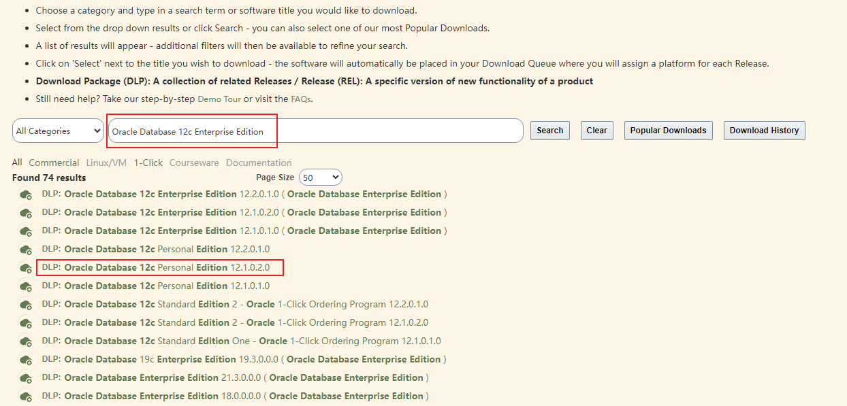Select the Courseware filter tab
Screen dimensions: 847x406
(194, 163)
